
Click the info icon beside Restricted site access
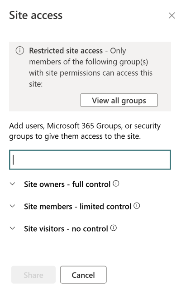[x=20, y=50]
